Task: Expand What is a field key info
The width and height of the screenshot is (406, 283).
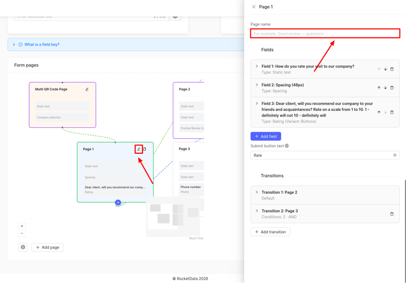Action: pyautogui.click(x=14, y=44)
